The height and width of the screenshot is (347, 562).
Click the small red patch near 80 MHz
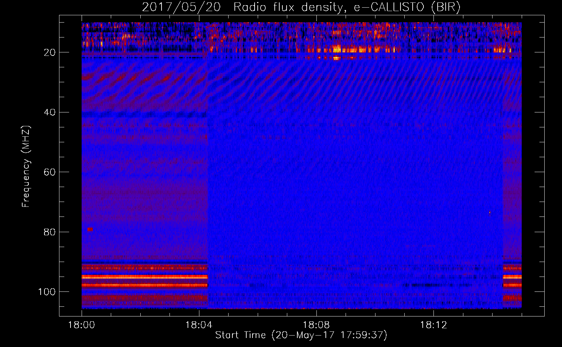tap(90, 229)
